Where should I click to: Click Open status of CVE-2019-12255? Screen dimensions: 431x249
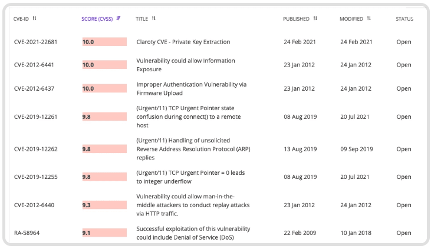404,177
